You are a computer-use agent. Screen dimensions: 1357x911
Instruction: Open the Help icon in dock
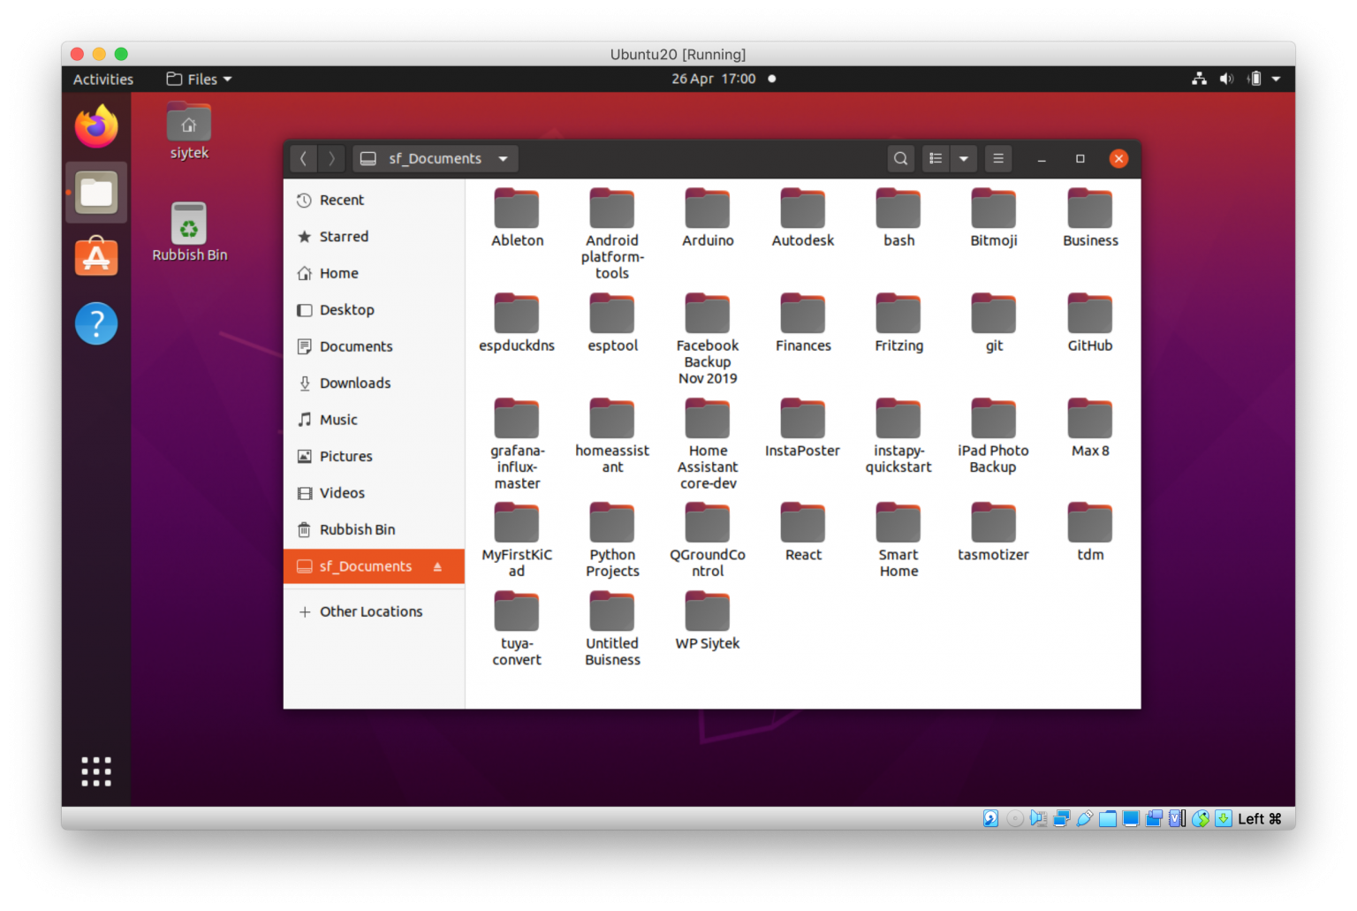click(x=96, y=323)
